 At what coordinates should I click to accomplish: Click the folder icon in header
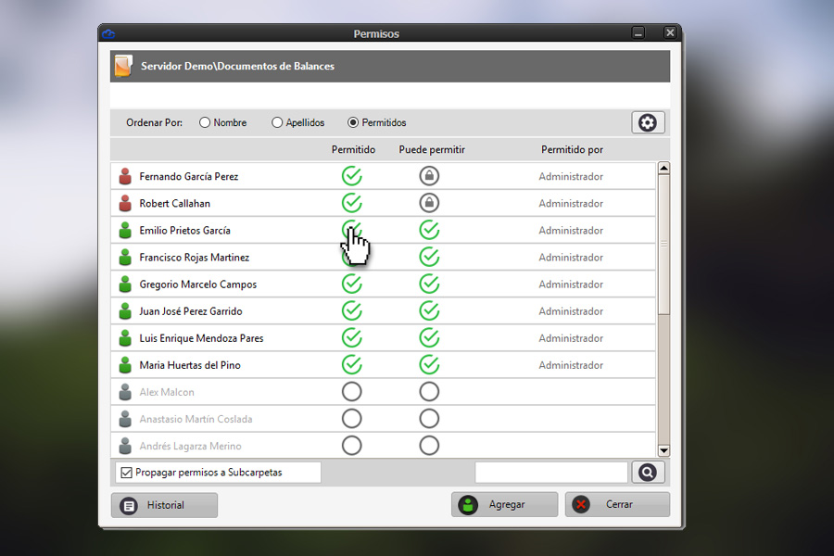point(123,66)
